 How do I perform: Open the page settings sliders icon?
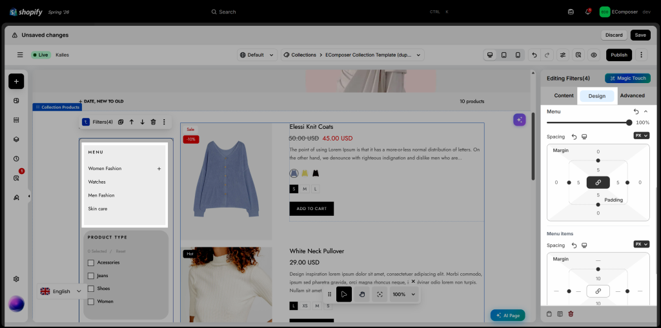pyautogui.click(x=562, y=55)
